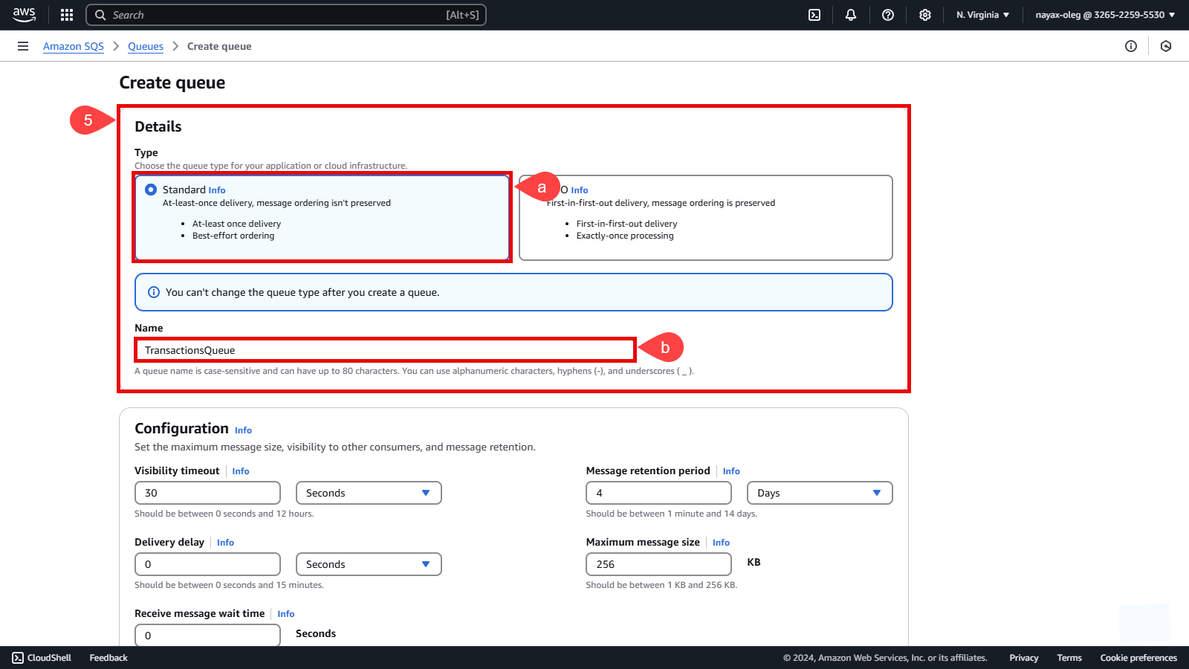Select the FIFO queue type option
Viewport: 1189px width, 669px height.
pos(705,218)
